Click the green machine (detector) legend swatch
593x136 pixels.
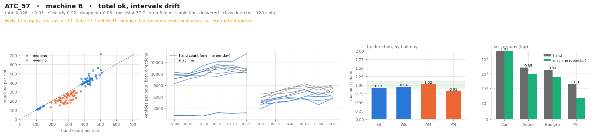coord(547,60)
